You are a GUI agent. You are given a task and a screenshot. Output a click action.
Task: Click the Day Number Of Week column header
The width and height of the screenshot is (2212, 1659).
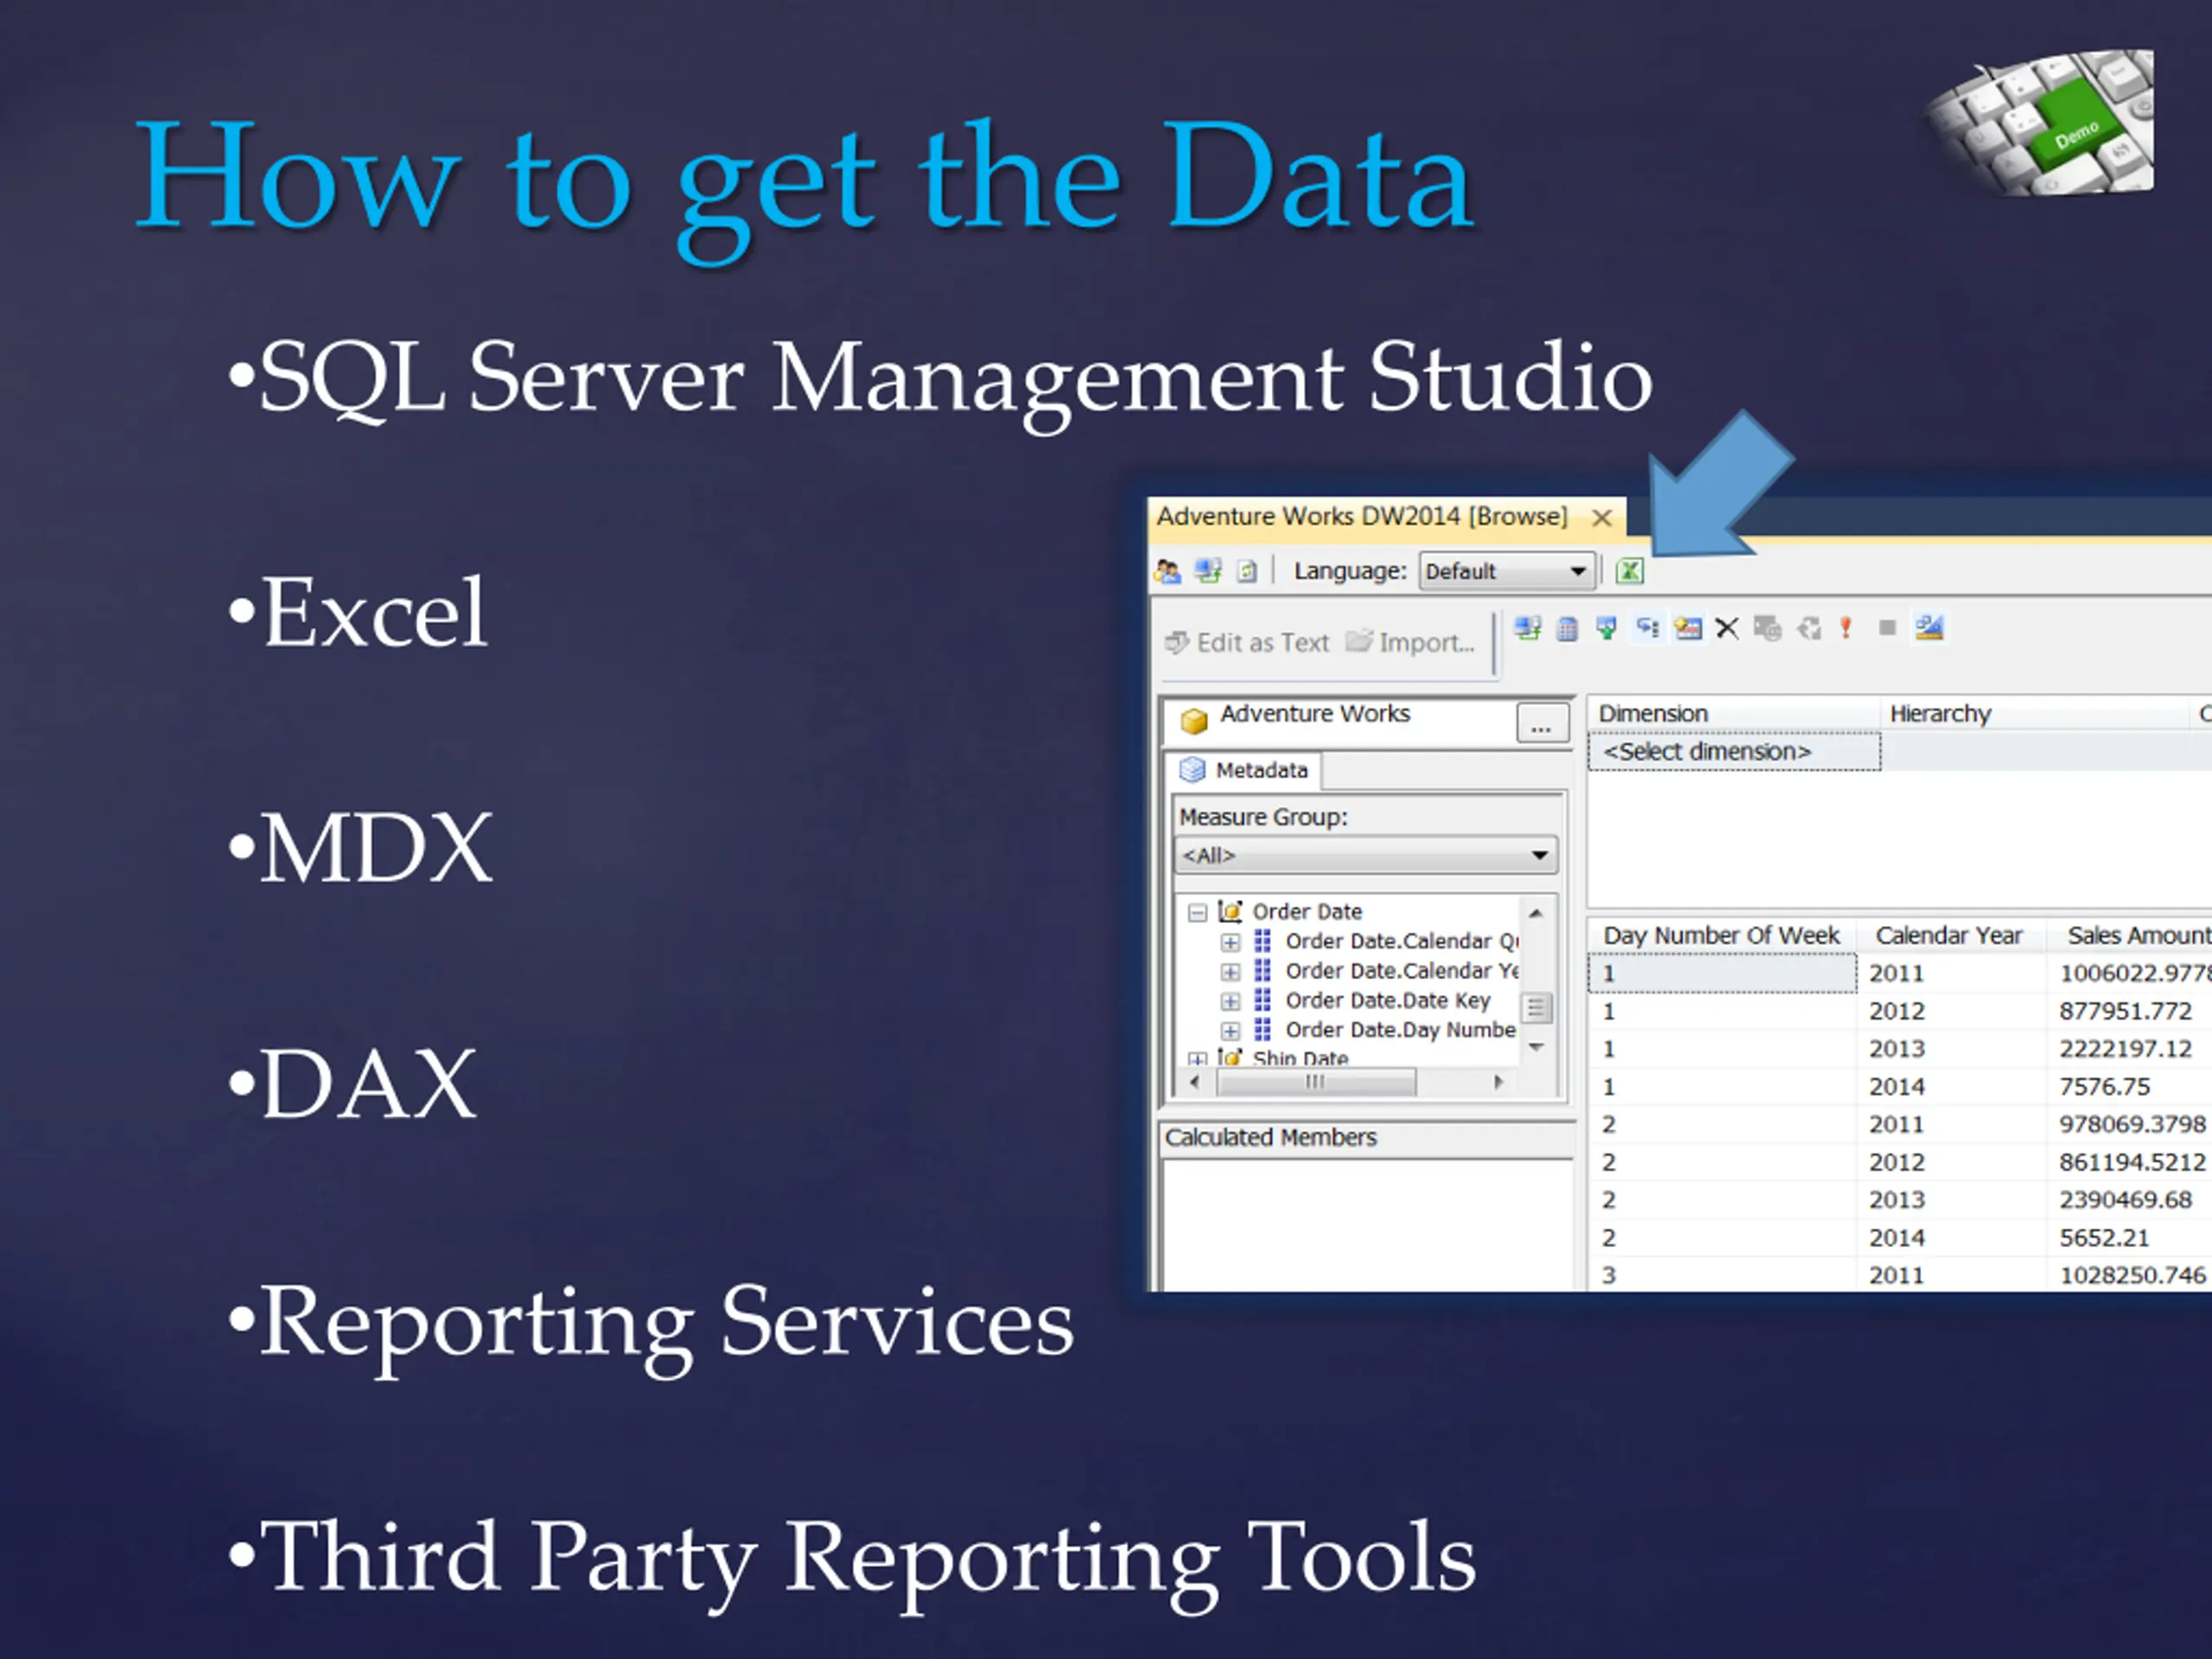click(1722, 936)
